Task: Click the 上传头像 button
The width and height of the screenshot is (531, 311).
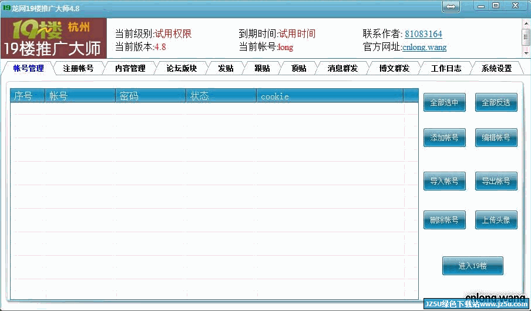Action: click(x=496, y=220)
